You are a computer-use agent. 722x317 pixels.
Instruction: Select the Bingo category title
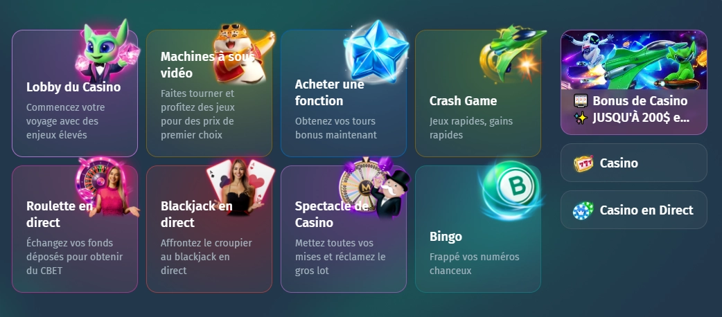pyautogui.click(x=446, y=237)
